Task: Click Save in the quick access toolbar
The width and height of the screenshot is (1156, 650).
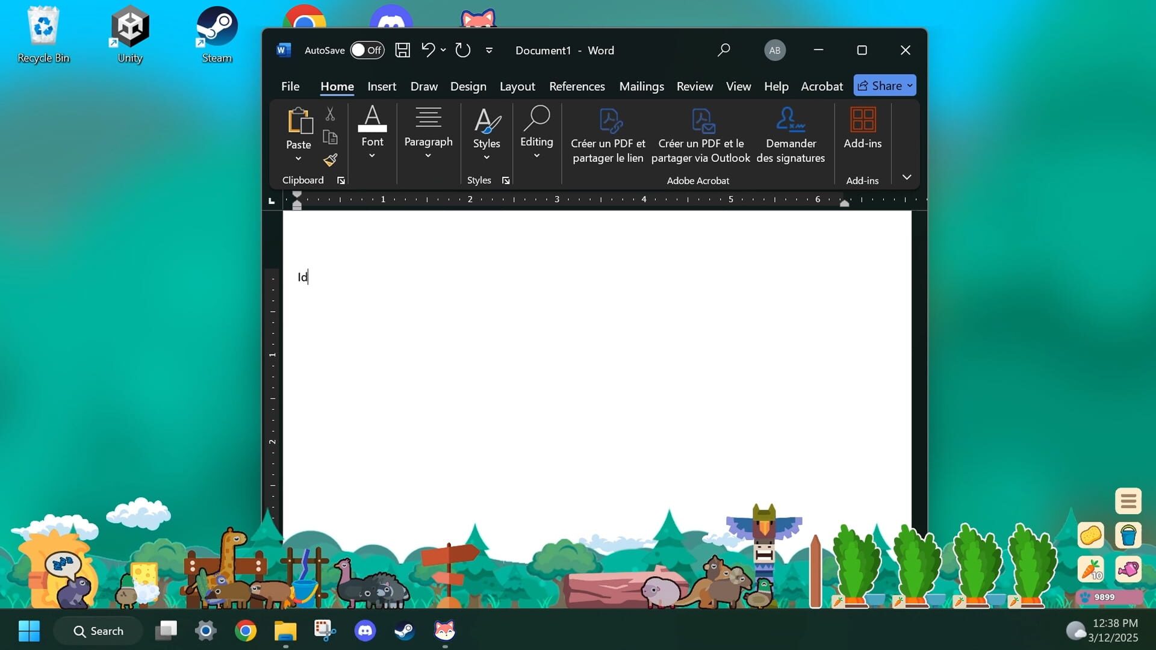Action: click(x=402, y=50)
